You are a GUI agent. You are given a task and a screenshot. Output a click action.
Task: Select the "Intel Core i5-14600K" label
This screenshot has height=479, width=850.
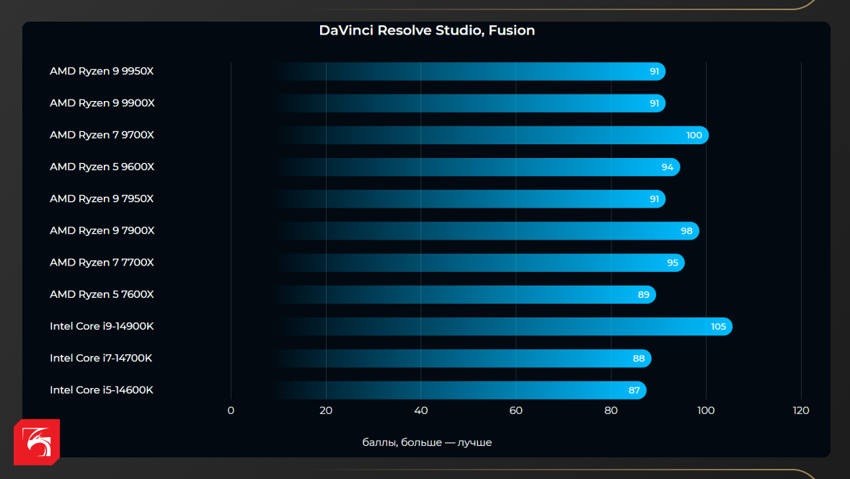pos(102,390)
